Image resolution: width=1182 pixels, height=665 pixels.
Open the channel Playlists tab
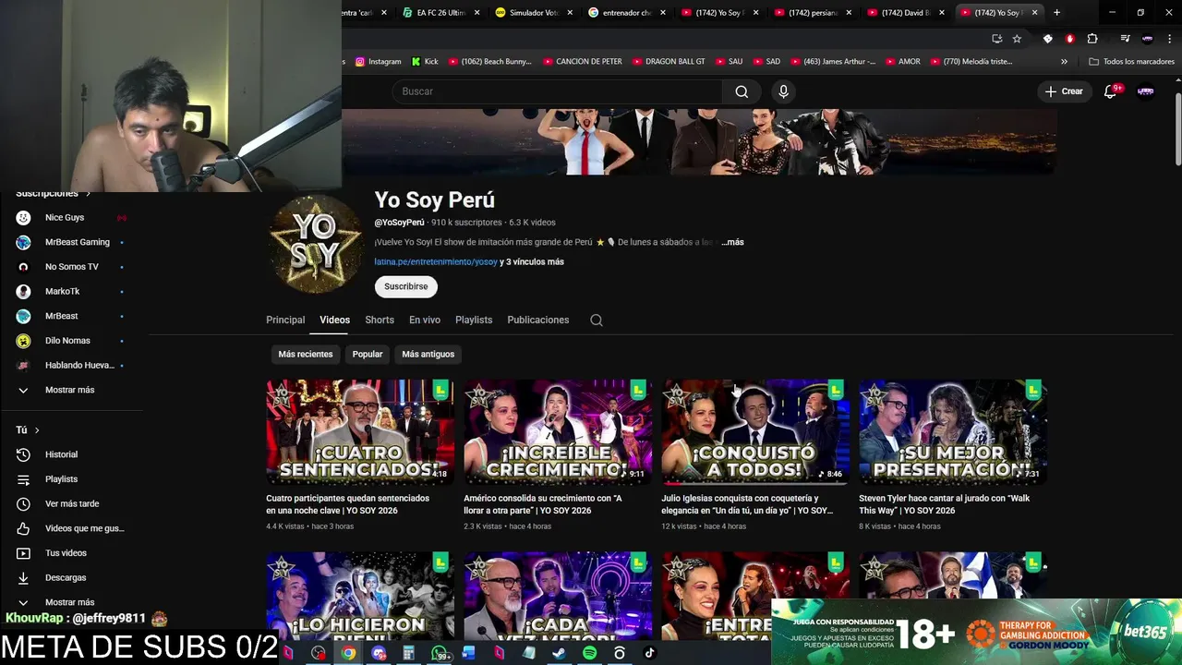(474, 320)
